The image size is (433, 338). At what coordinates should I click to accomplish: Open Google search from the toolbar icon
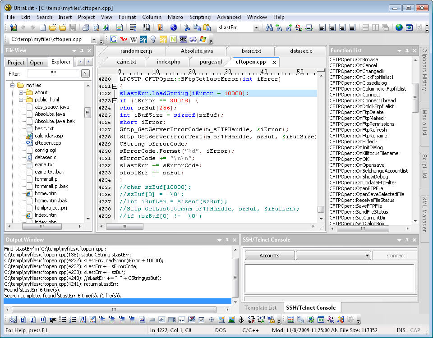113,39
